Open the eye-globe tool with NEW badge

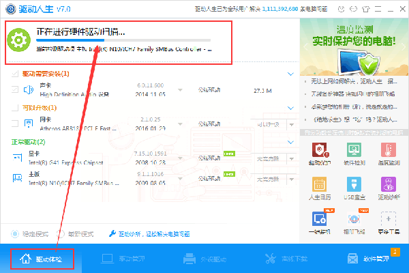coord(354,222)
